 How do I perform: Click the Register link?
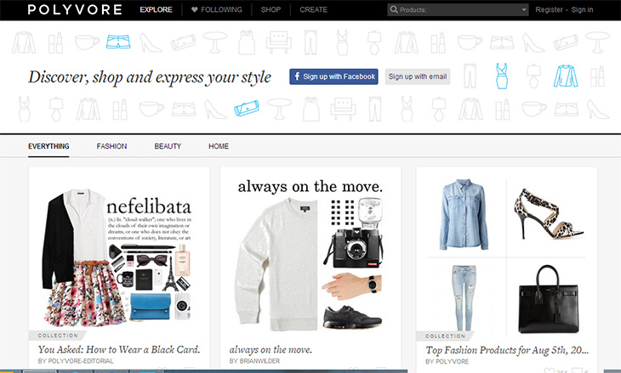549,9
